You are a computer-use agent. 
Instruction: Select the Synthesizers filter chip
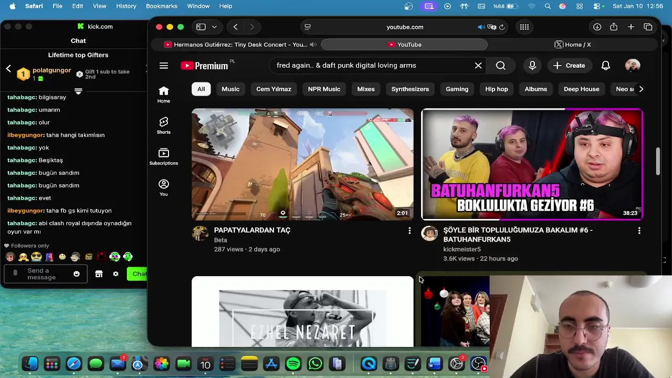(x=410, y=89)
